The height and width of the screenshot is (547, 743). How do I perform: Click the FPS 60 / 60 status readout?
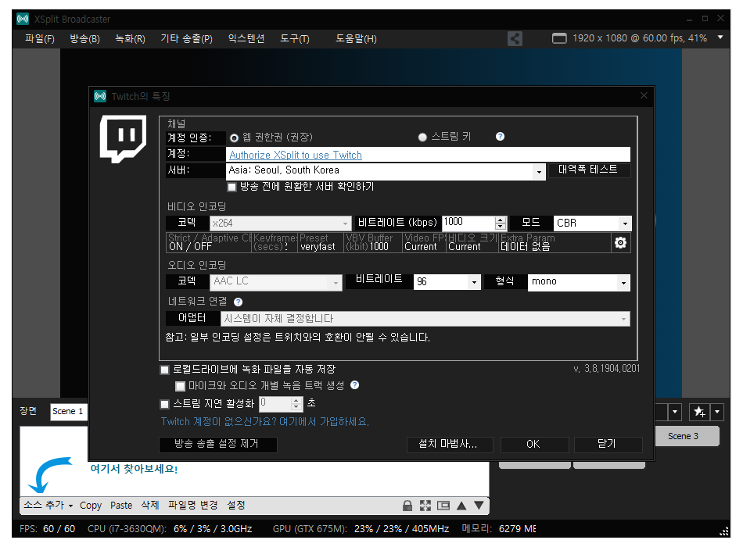48,529
